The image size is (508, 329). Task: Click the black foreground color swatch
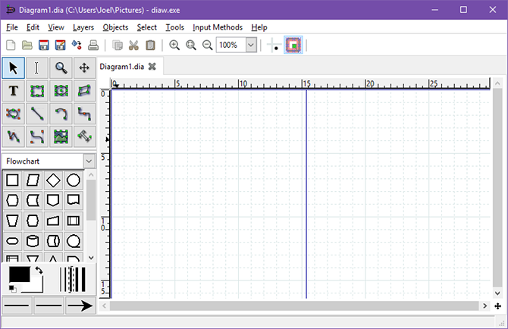point(19,274)
